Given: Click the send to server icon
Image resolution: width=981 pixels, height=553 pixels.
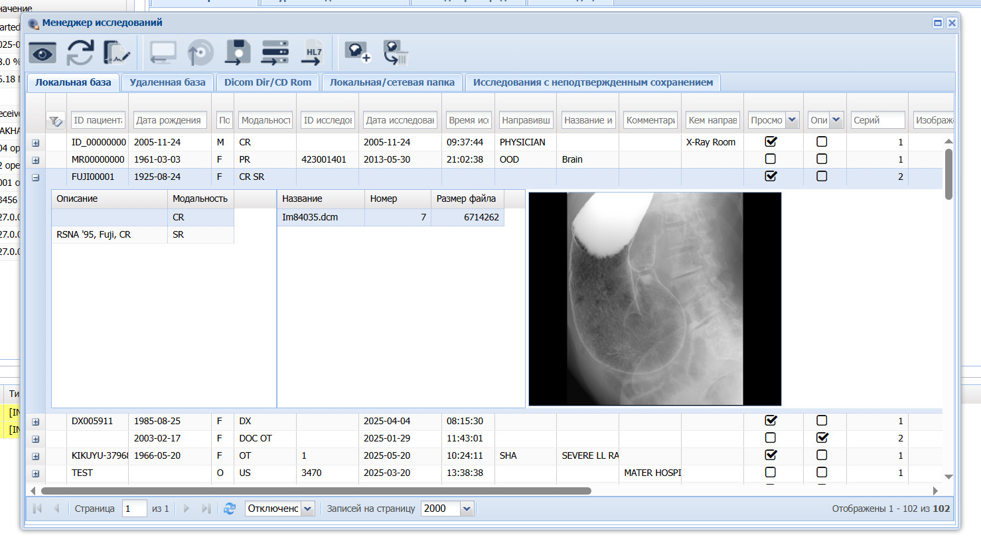Looking at the screenshot, I should click(275, 53).
